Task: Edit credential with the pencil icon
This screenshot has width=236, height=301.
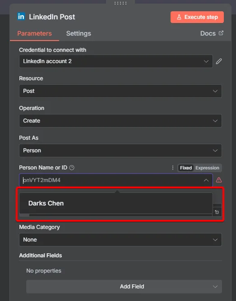Action: [219, 61]
